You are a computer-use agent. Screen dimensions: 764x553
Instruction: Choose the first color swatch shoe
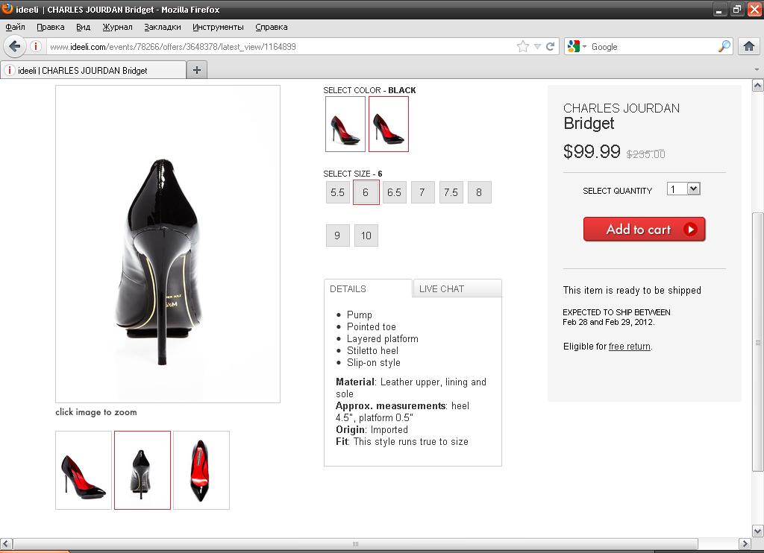tap(345, 124)
